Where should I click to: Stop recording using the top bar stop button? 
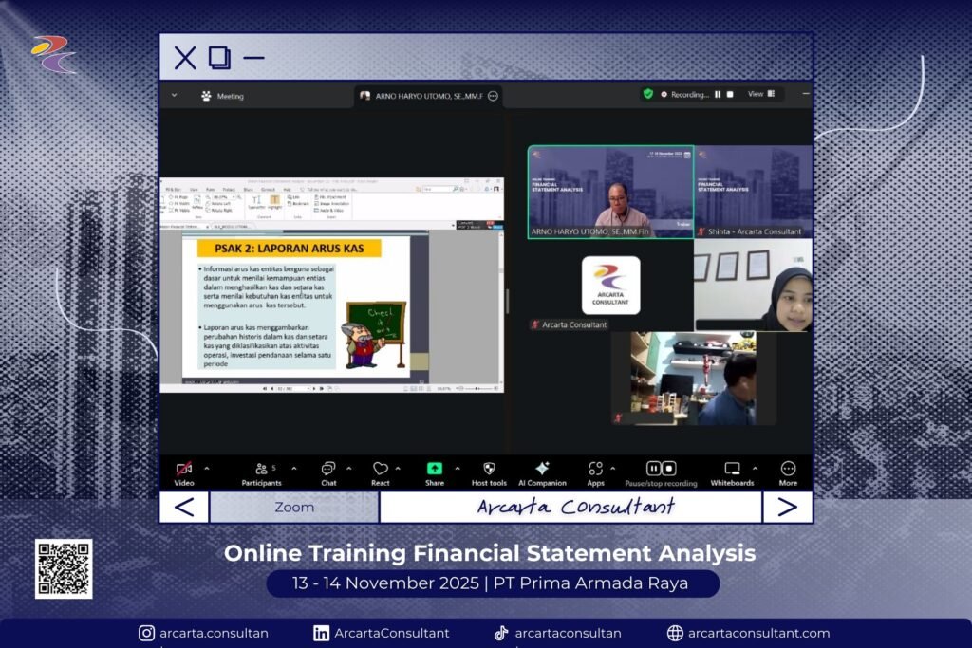coord(730,95)
